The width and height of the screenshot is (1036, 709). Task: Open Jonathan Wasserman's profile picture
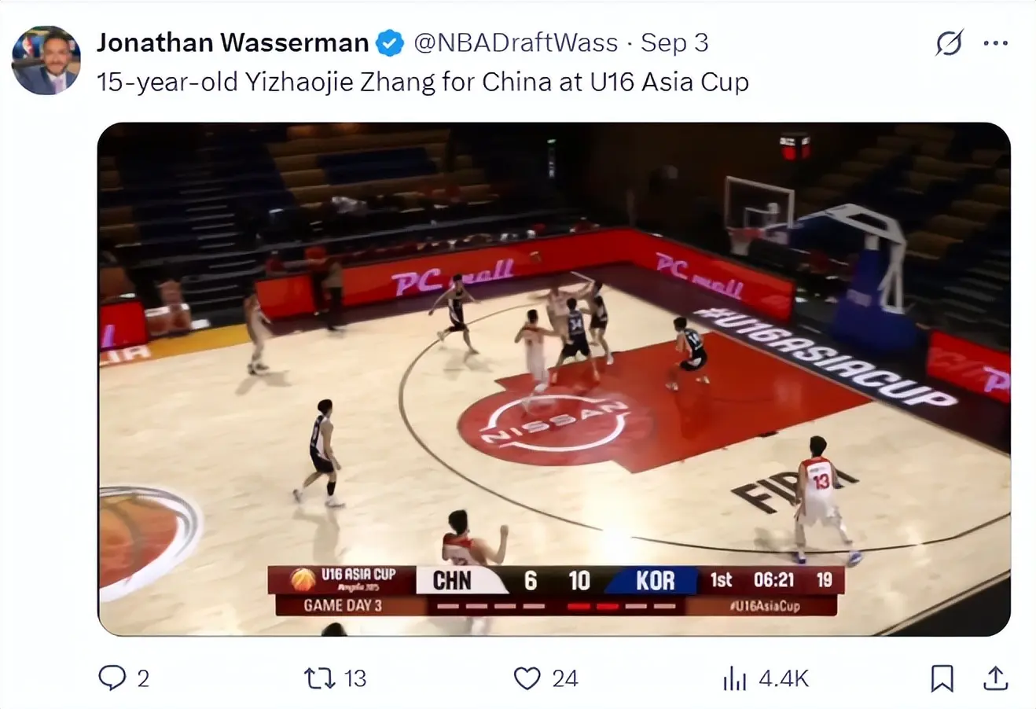(46, 61)
